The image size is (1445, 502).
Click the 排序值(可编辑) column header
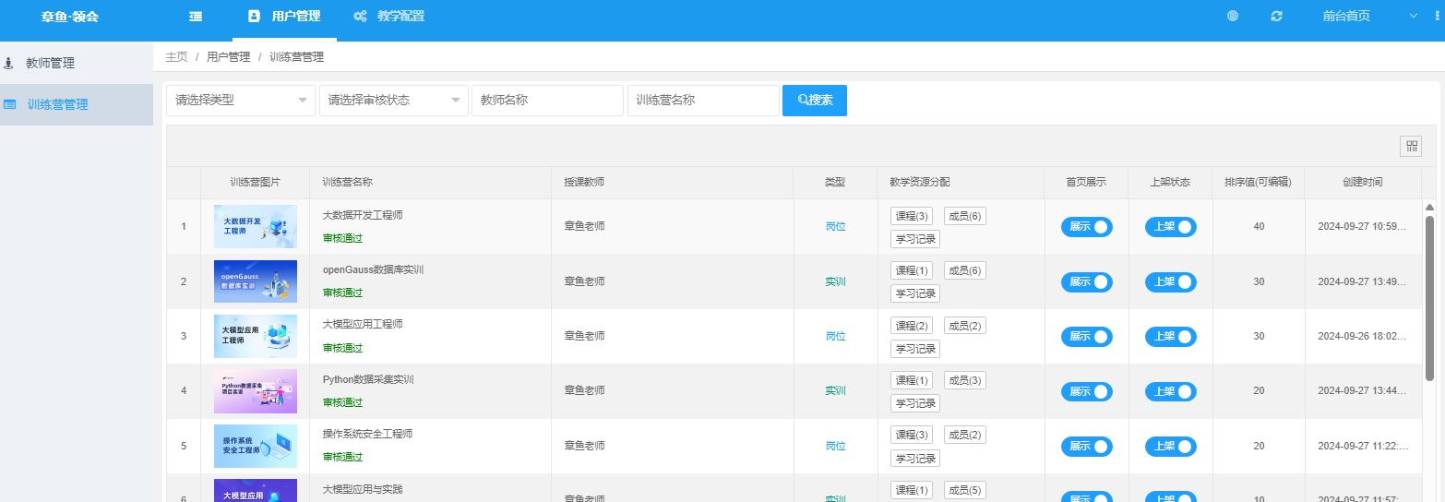1258,183
